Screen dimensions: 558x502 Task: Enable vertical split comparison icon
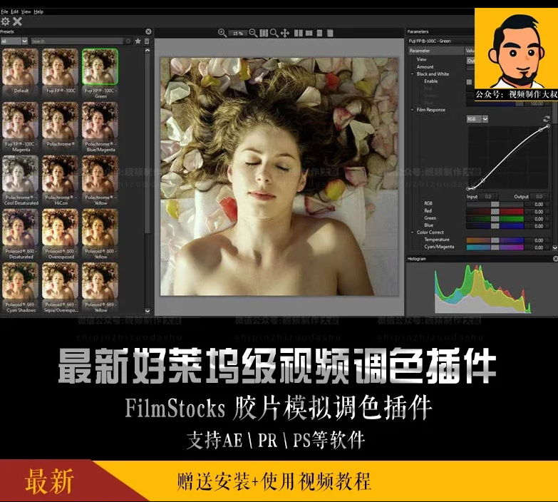click(309, 33)
